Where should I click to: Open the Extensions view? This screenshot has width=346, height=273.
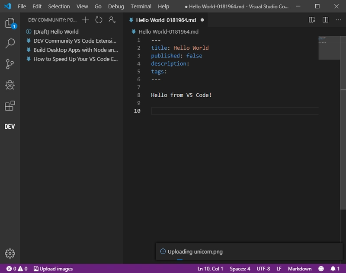10,105
